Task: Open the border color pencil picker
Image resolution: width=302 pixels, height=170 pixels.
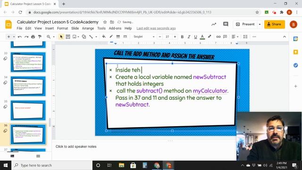Action: [111, 36]
